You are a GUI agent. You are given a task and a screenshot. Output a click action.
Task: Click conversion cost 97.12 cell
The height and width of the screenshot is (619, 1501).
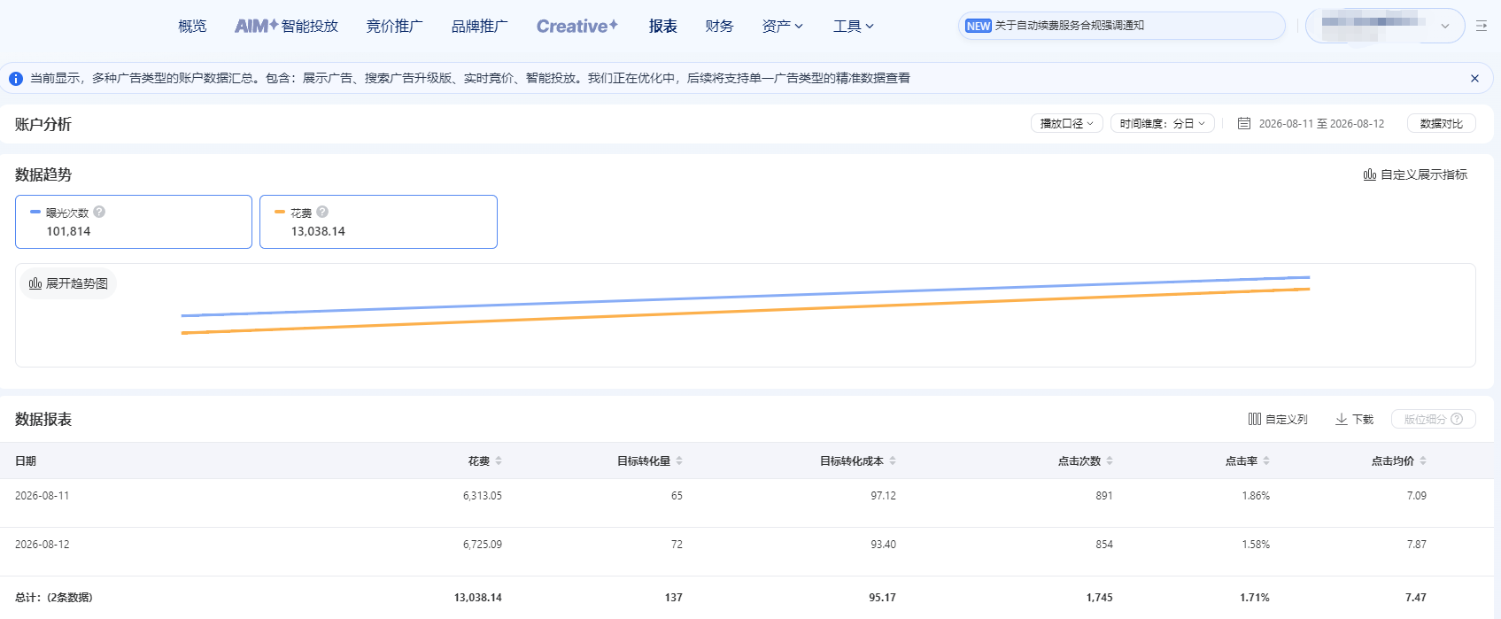point(883,496)
